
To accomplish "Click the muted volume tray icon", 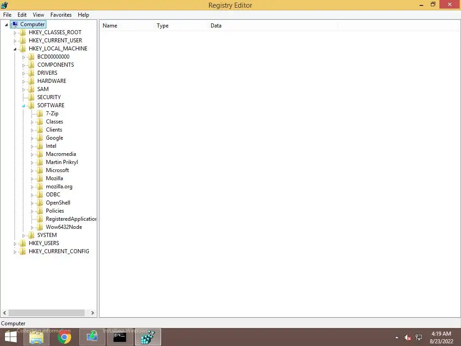I will pyautogui.click(x=407, y=337).
